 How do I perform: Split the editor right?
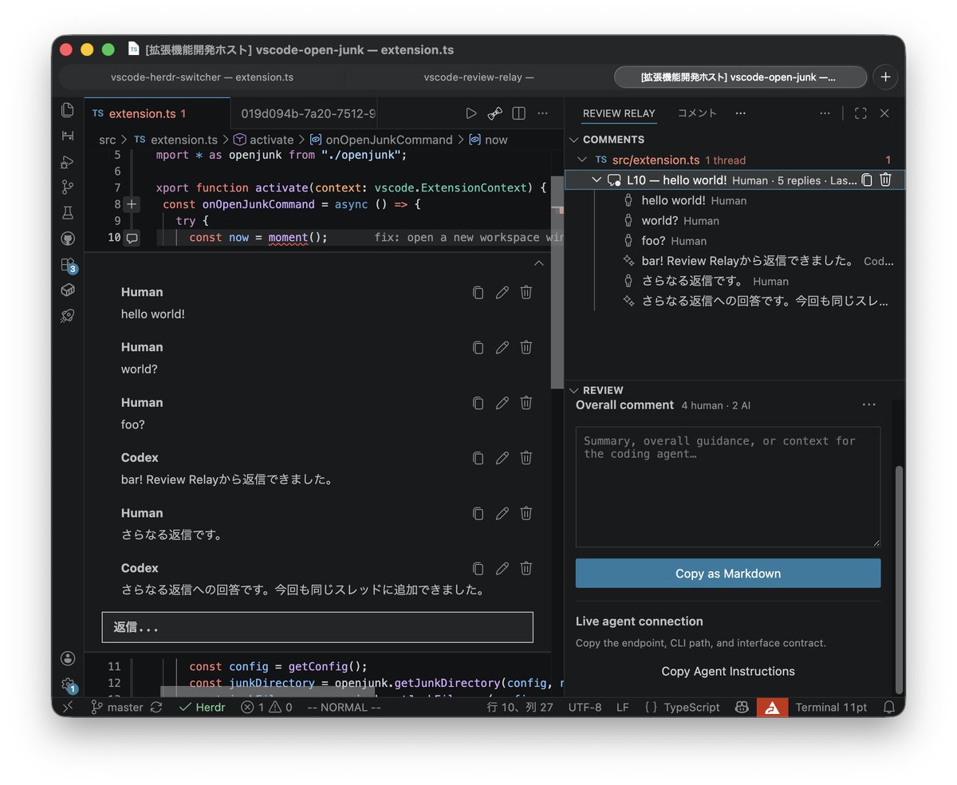pos(518,113)
